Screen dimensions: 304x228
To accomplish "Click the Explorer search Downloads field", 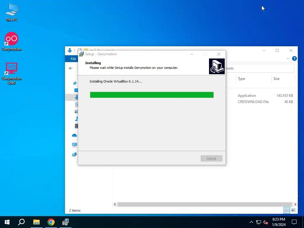I will coord(260,68).
